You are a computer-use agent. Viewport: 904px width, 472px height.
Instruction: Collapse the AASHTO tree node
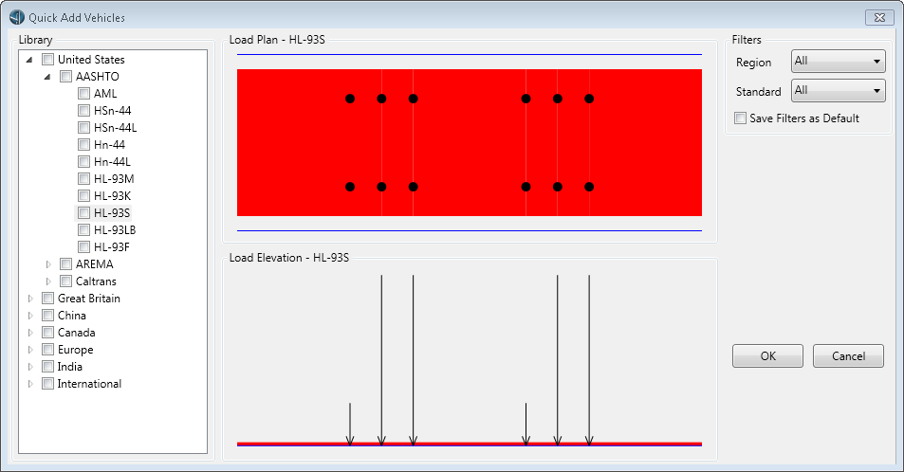click(x=49, y=77)
